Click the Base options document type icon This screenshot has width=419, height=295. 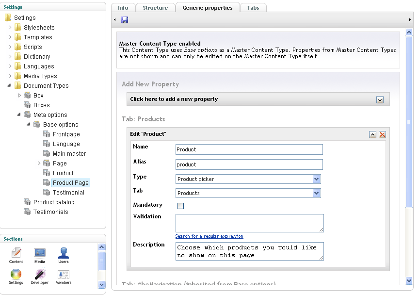[x=37, y=124]
